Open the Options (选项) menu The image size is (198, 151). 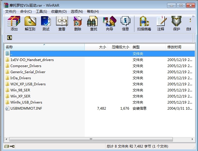point(77,12)
